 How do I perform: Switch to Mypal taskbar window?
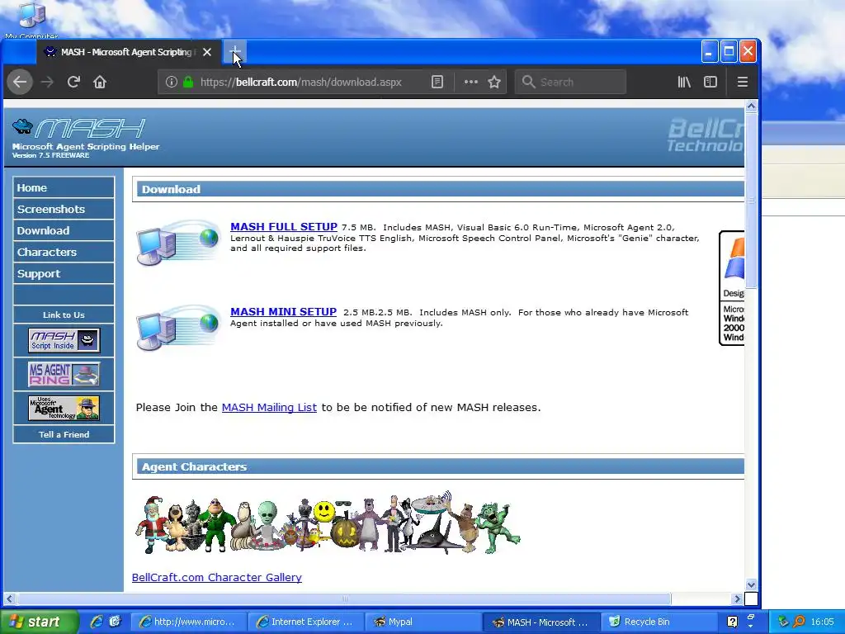point(422,622)
